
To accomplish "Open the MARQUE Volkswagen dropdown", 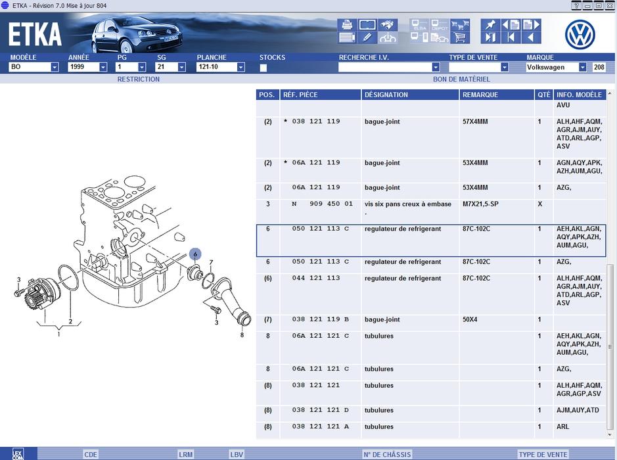I will [582, 67].
